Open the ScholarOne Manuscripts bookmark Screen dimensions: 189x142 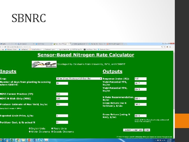point(35,49)
